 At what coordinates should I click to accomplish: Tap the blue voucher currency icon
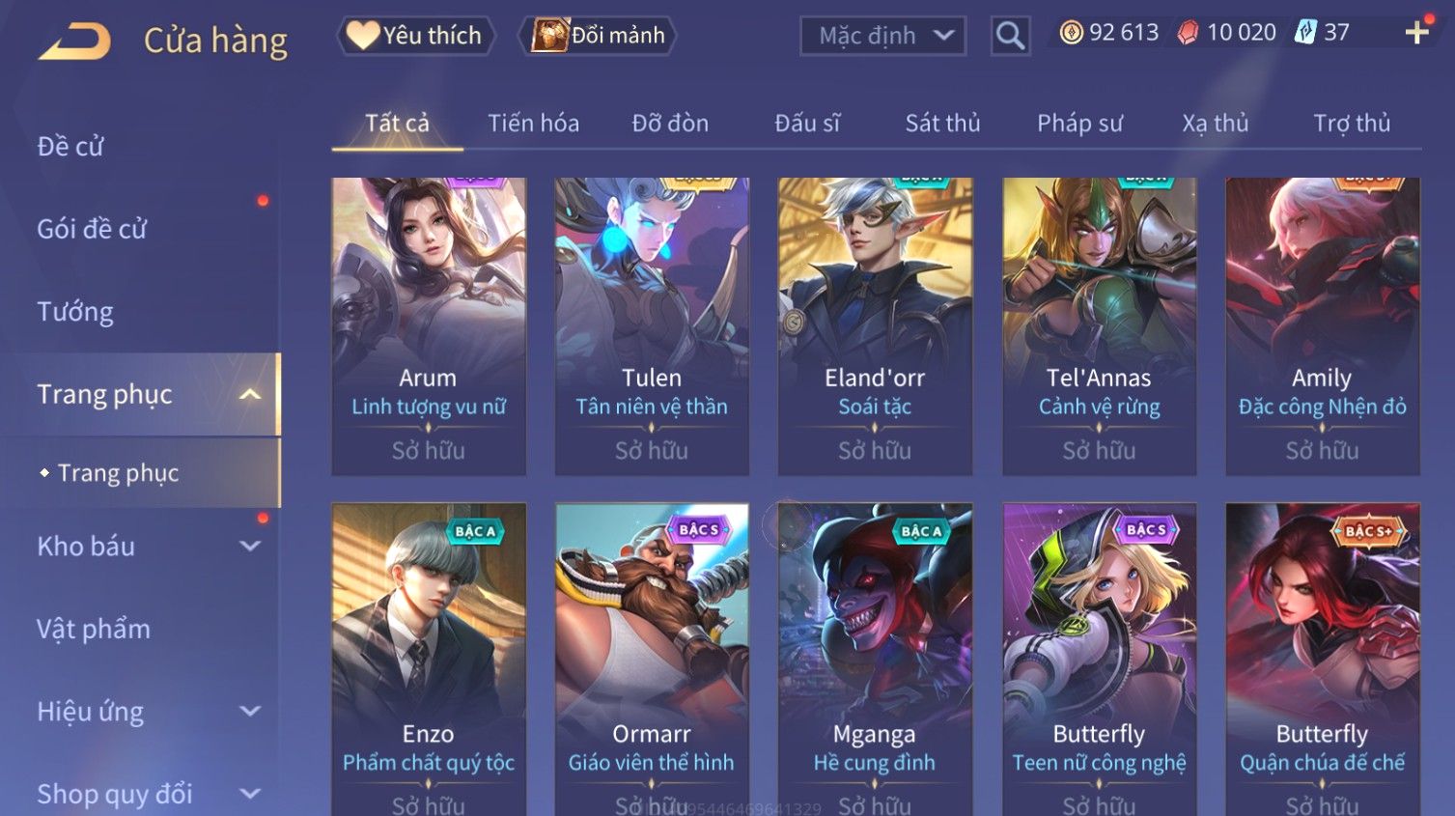click(x=1305, y=33)
